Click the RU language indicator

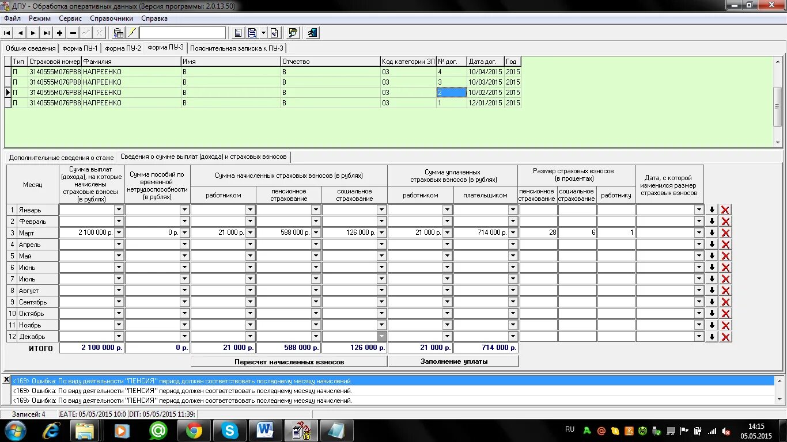(570, 429)
